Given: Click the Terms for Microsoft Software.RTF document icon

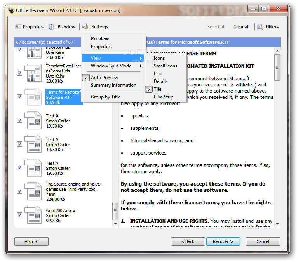Looking at the screenshot, I should 33,97.
